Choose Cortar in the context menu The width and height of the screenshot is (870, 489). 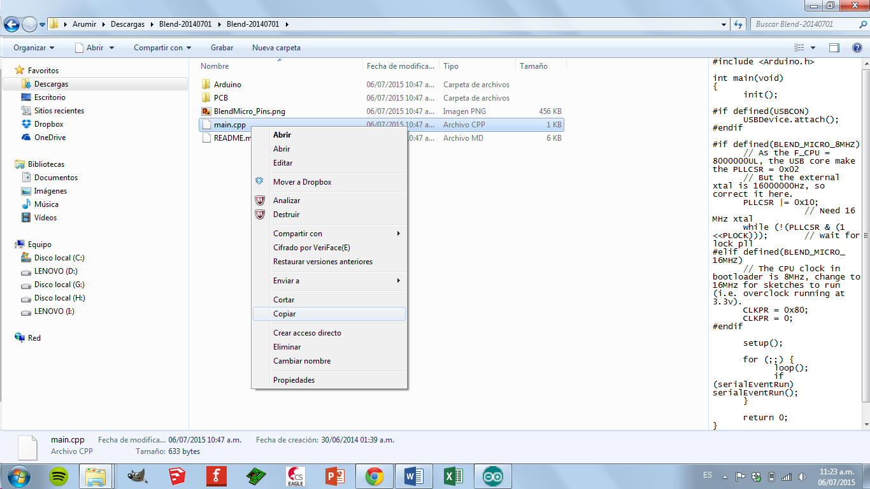tap(329, 300)
